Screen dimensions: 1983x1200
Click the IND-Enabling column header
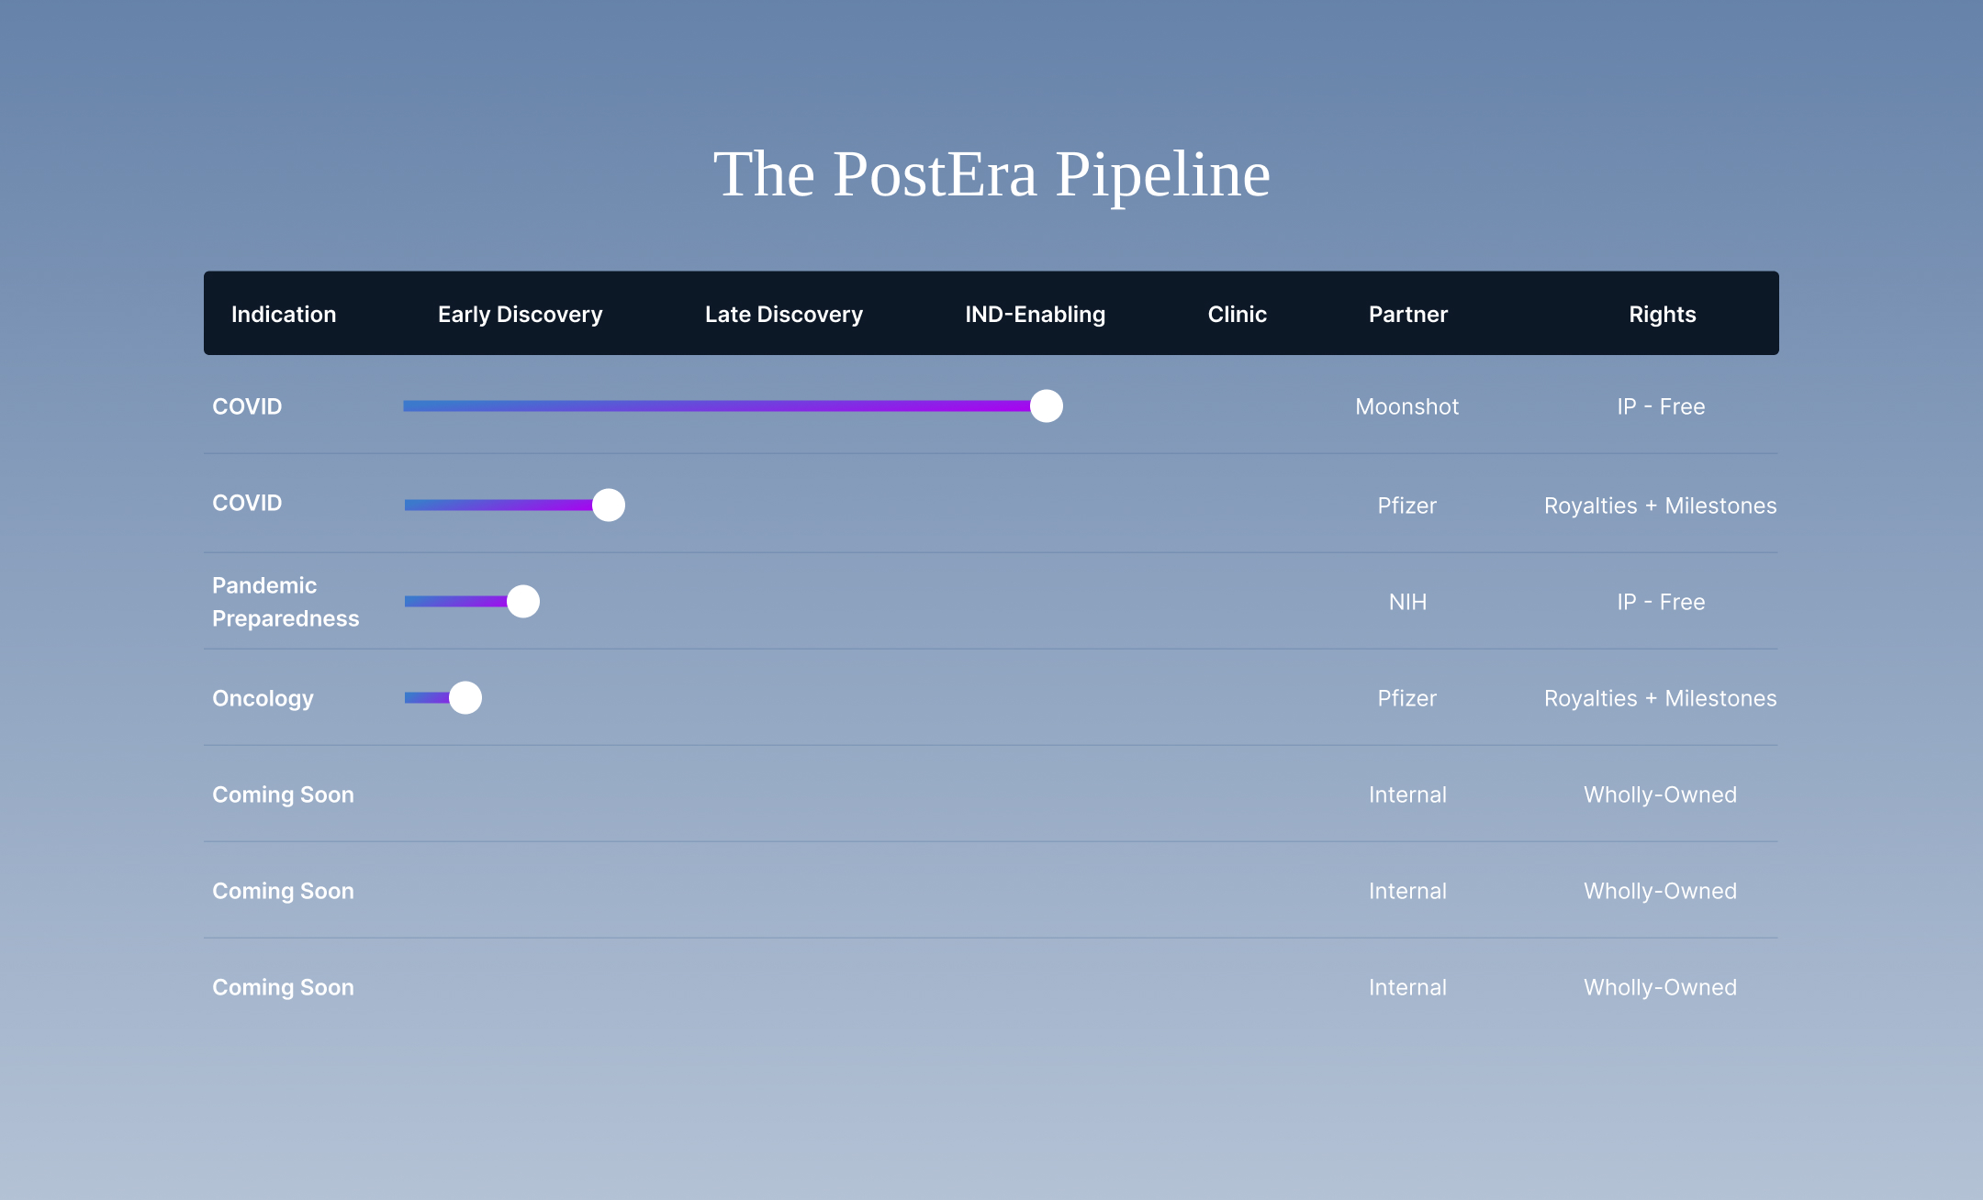click(1035, 314)
